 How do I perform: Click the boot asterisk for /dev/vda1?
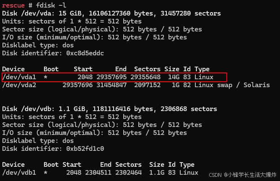click(x=46, y=77)
